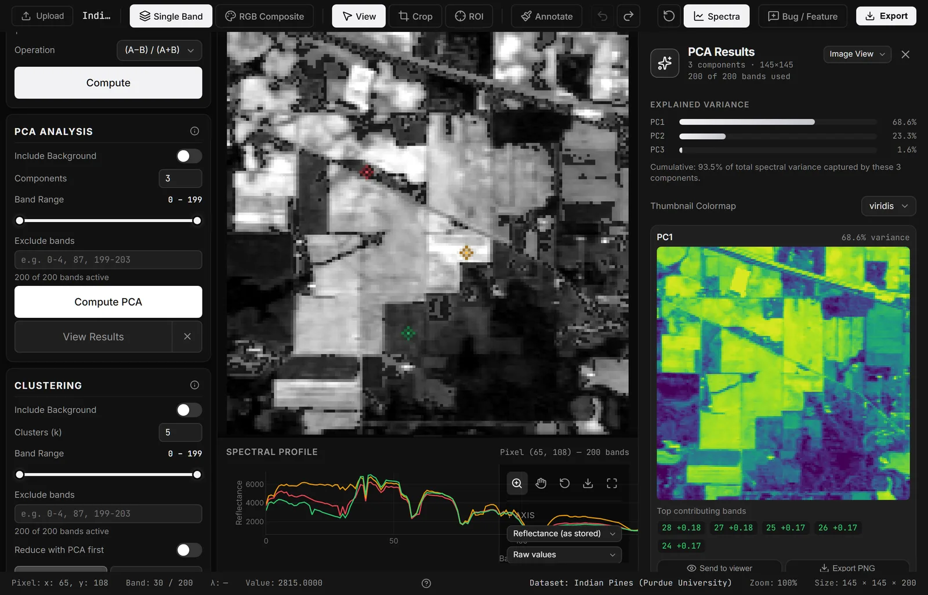The height and width of the screenshot is (595, 928).
Task: Open the Reflectance (as stored) dropdown
Action: click(x=564, y=534)
